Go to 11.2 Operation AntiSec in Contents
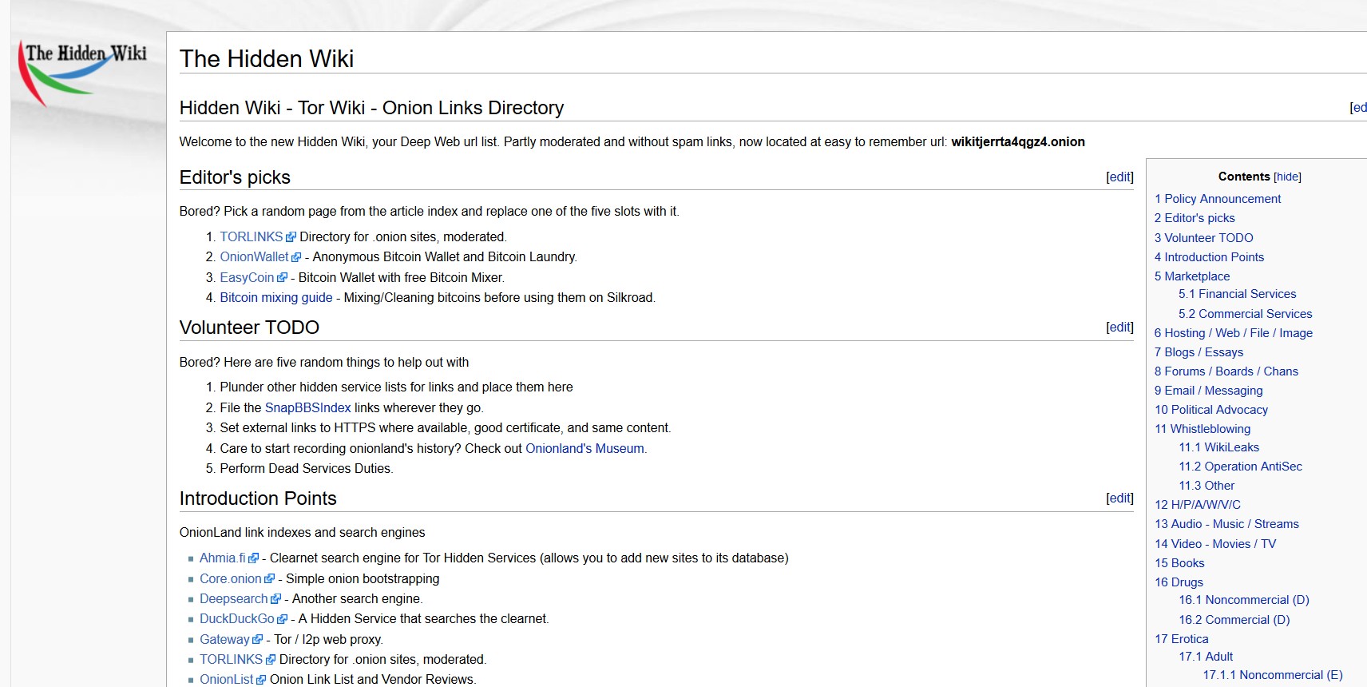The width and height of the screenshot is (1367, 687). pos(1241,467)
